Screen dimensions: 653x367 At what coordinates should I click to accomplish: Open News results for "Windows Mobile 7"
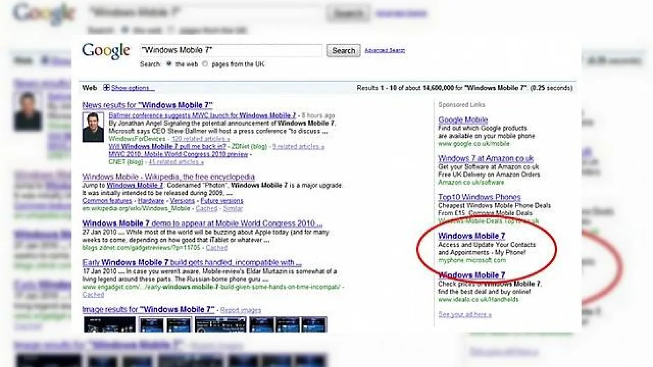click(147, 105)
